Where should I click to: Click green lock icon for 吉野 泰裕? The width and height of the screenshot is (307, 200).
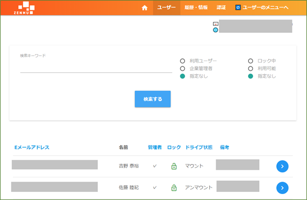coord(174,166)
